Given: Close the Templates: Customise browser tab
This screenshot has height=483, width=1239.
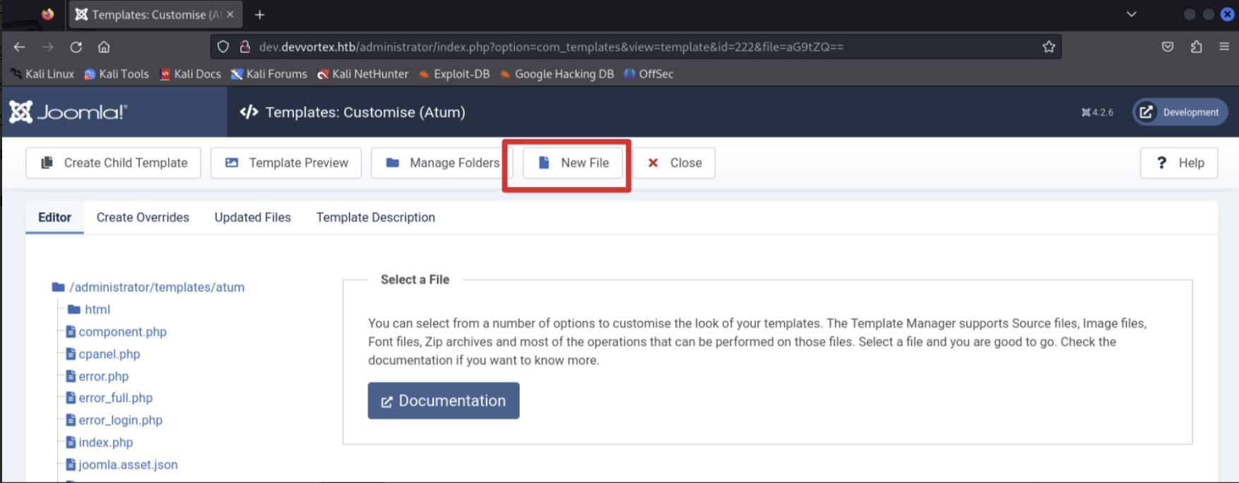Looking at the screenshot, I should (230, 14).
